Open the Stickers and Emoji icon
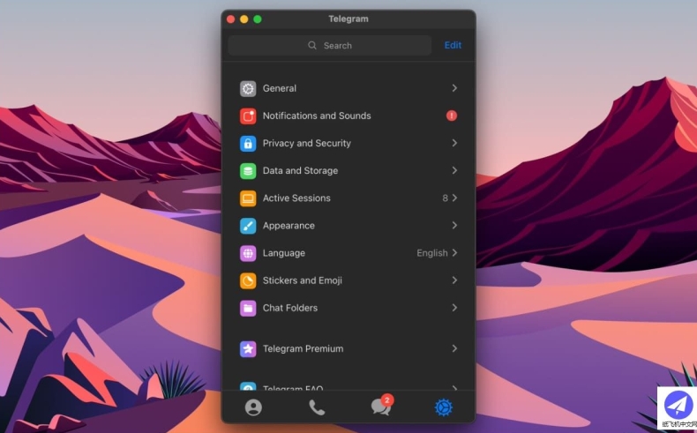 [x=248, y=280]
